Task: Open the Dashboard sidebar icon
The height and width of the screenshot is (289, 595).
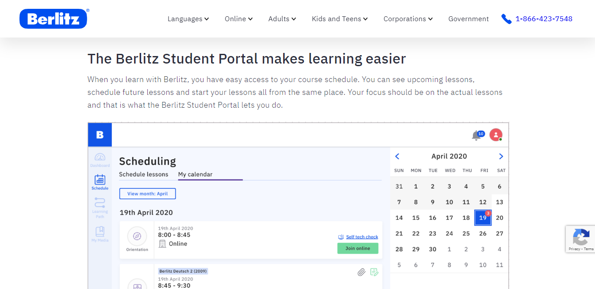Action: (x=100, y=159)
